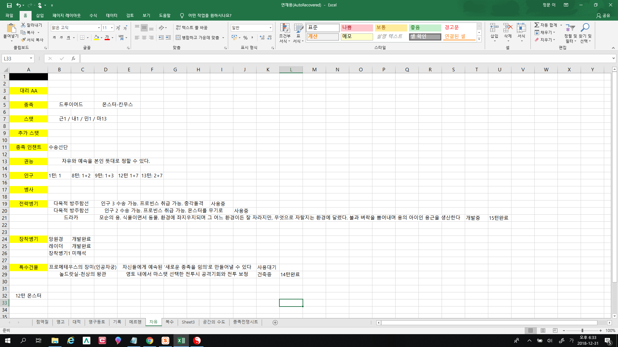This screenshot has width=618, height=347.
Task: Open the font name dropdown 맑은 고딕
Action: [x=99, y=28]
